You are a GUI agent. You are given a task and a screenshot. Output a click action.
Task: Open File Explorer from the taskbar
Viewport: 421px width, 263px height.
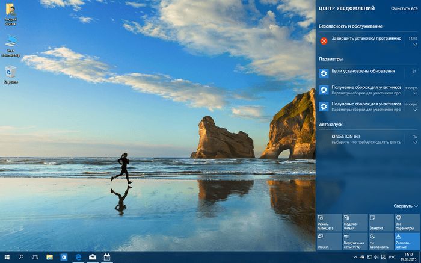tap(50, 257)
